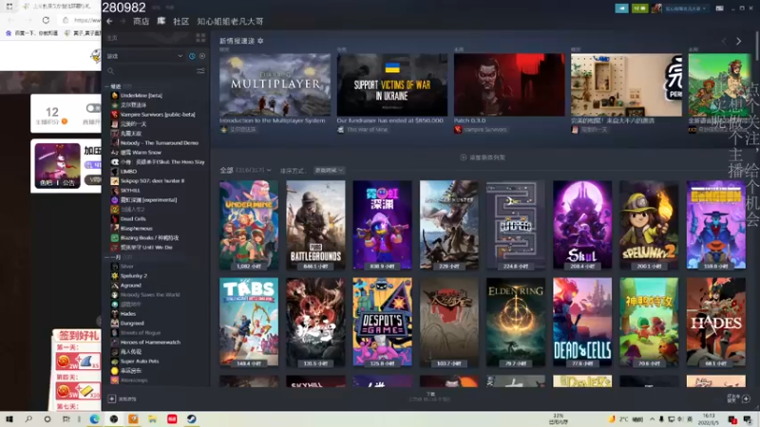Toggle ready-to-play filter icon
This screenshot has width=760, height=427.
point(202,56)
